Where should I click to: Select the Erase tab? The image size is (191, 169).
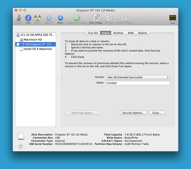pyautogui.click(x=106, y=33)
